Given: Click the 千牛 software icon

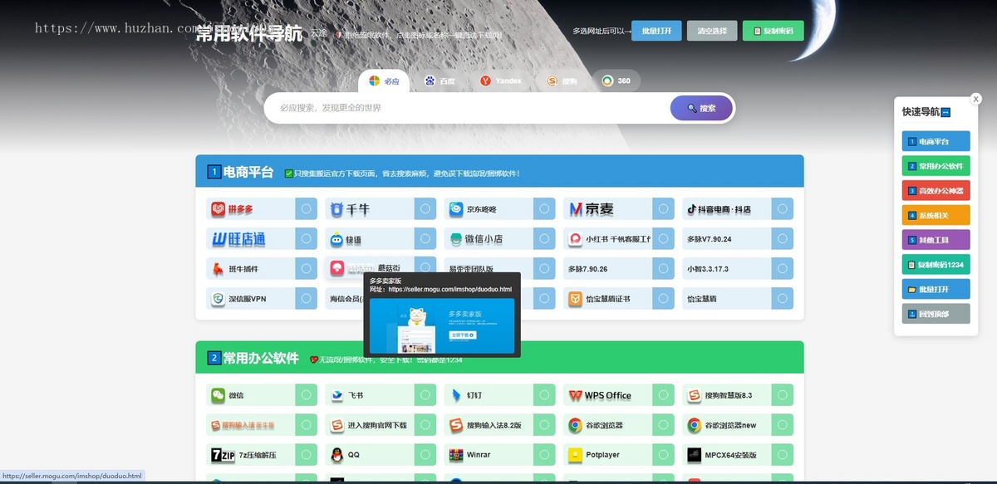Looking at the screenshot, I should tap(337, 209).
